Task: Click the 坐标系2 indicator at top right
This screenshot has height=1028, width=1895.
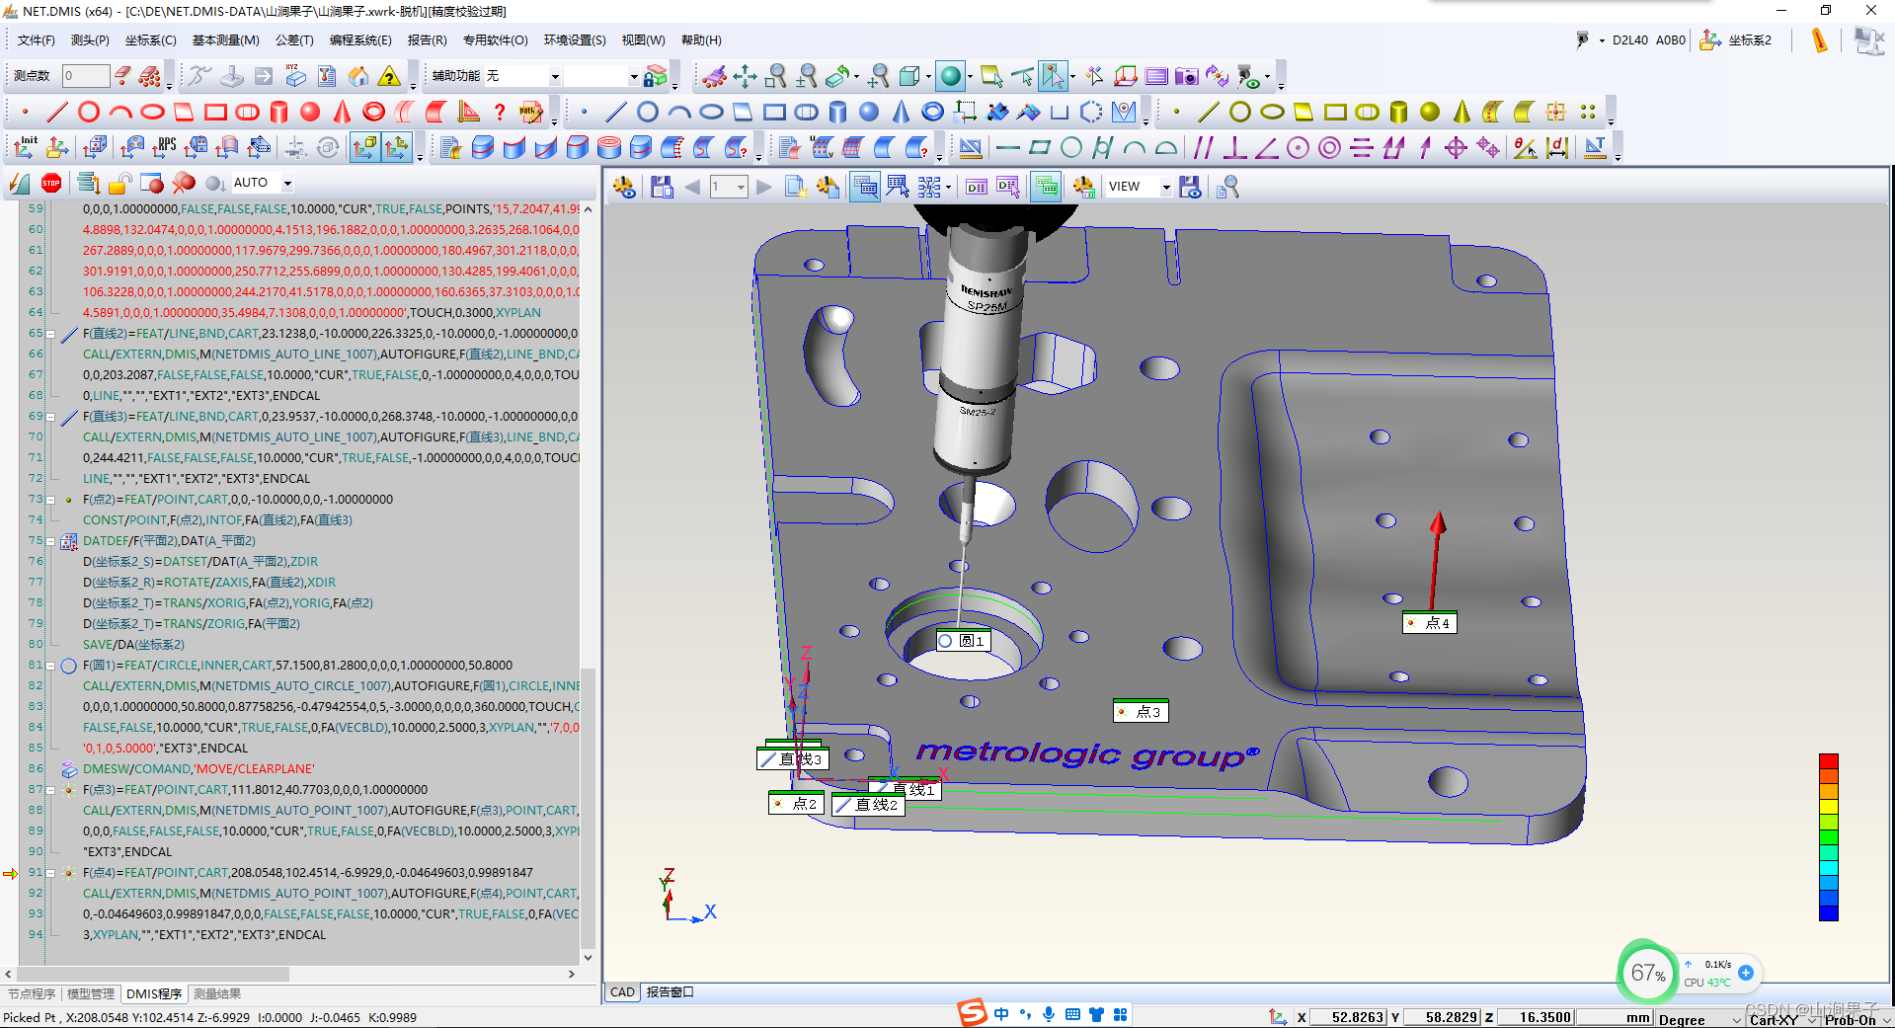Action: (x=1736, y=40)
